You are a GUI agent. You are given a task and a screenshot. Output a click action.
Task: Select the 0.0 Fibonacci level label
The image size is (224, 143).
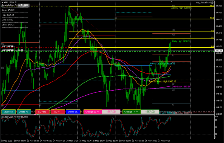pos(213,31)
